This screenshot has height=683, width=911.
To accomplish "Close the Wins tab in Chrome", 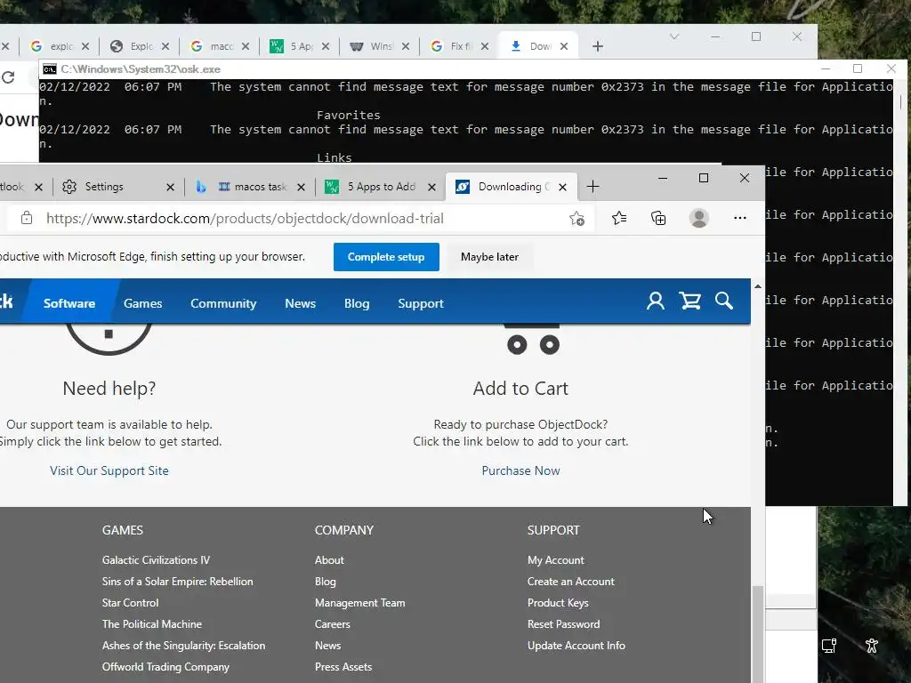I will 406,46.
